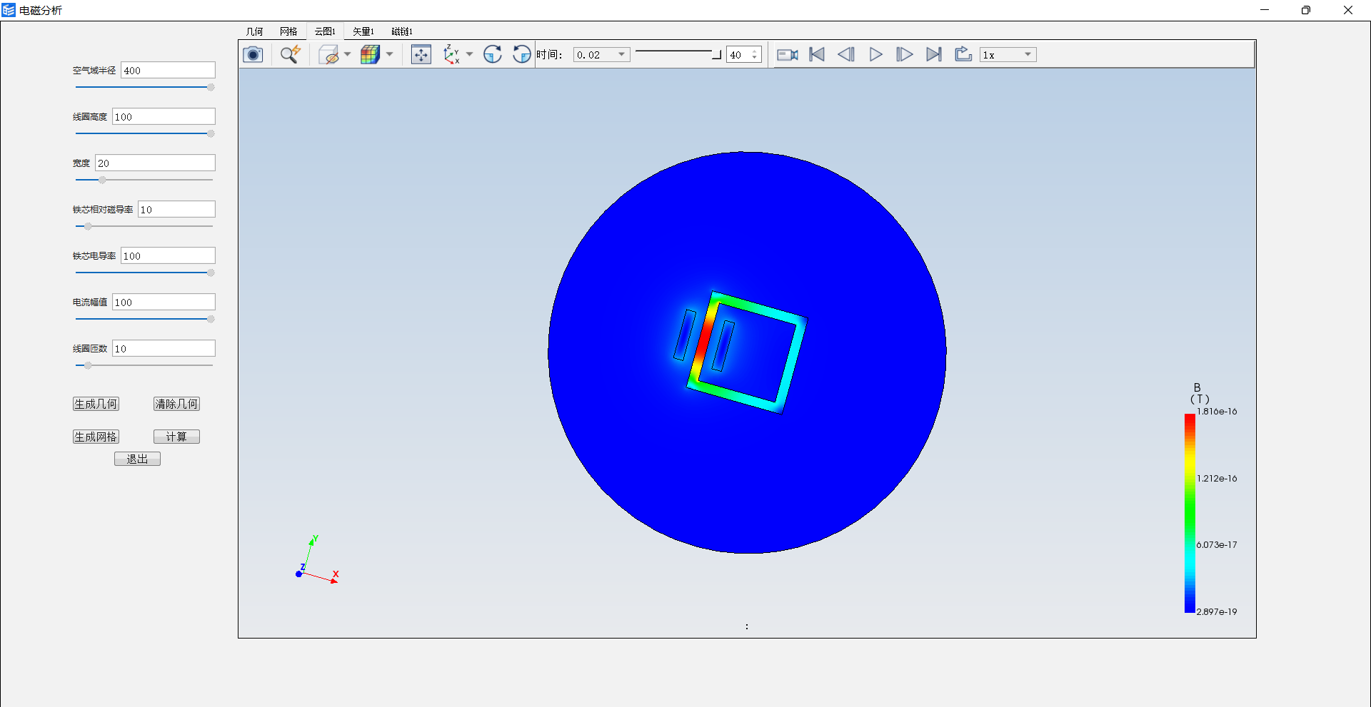Click legend value 6.073e-17

[1217, 545]
